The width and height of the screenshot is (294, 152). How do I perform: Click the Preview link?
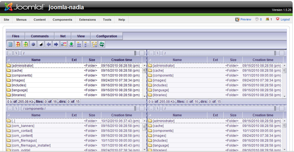click(x=246, y=19)
